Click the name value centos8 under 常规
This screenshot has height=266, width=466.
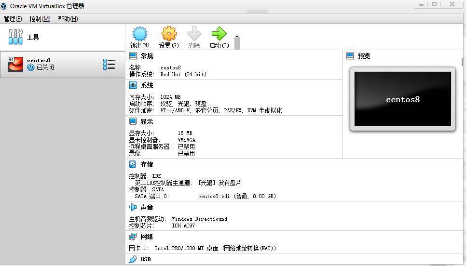click(171, 67)
